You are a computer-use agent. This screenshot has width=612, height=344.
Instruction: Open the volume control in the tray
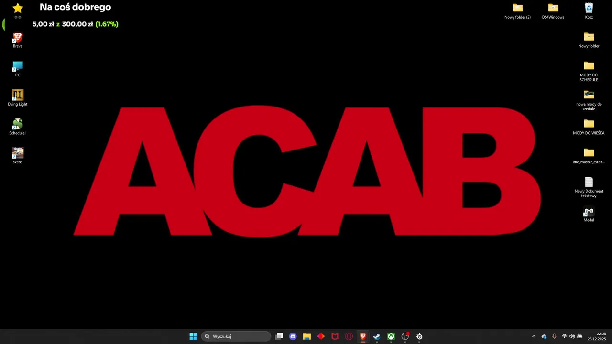point(572,336)
